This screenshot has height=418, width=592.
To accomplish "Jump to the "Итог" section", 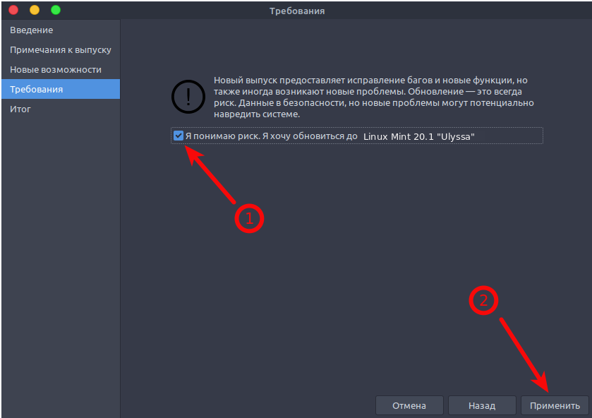I will (20, 109).
